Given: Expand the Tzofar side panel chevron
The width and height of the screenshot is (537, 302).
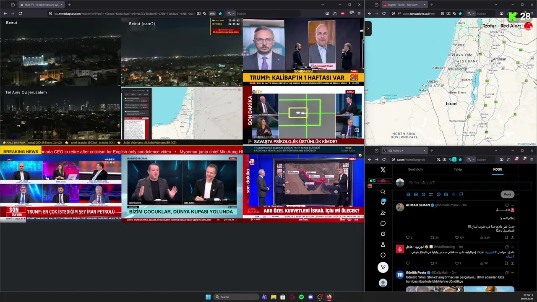Looking at the screenshot, I should pyautogui.click(x=368, y=29).
